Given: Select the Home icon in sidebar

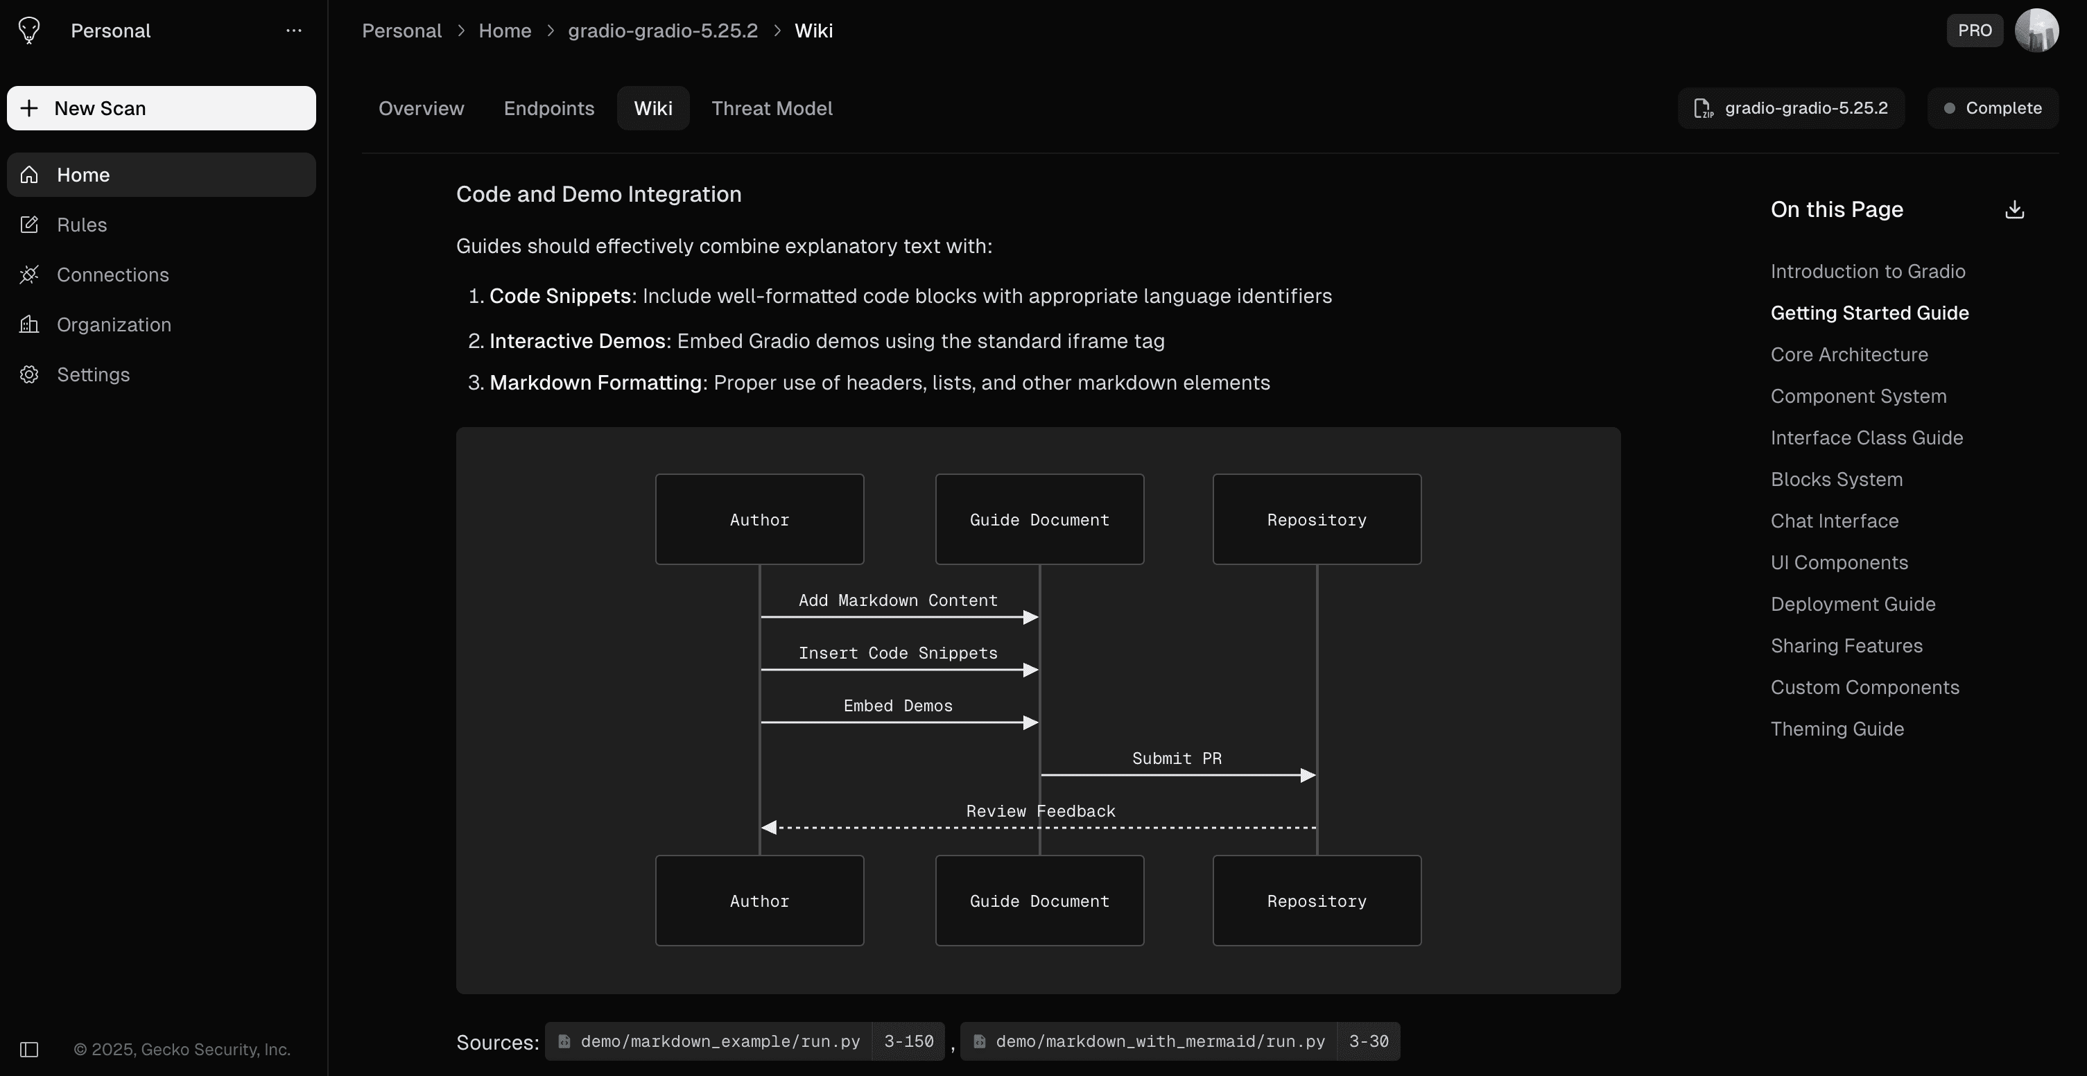Looking at the screenshot, I should tap(29, 174).
